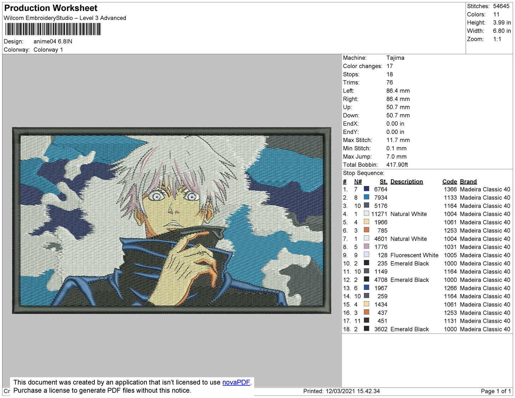Select "Emerald Black" in stop 18
The width and height of the screenshot is (515, 398).
[410, 329]
